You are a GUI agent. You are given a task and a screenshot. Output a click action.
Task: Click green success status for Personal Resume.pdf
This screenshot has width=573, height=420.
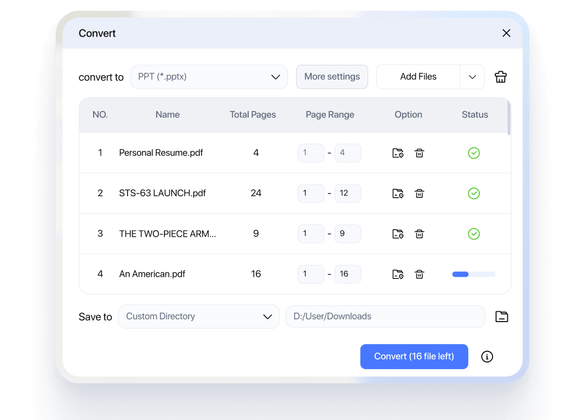(x=474, y=153)
